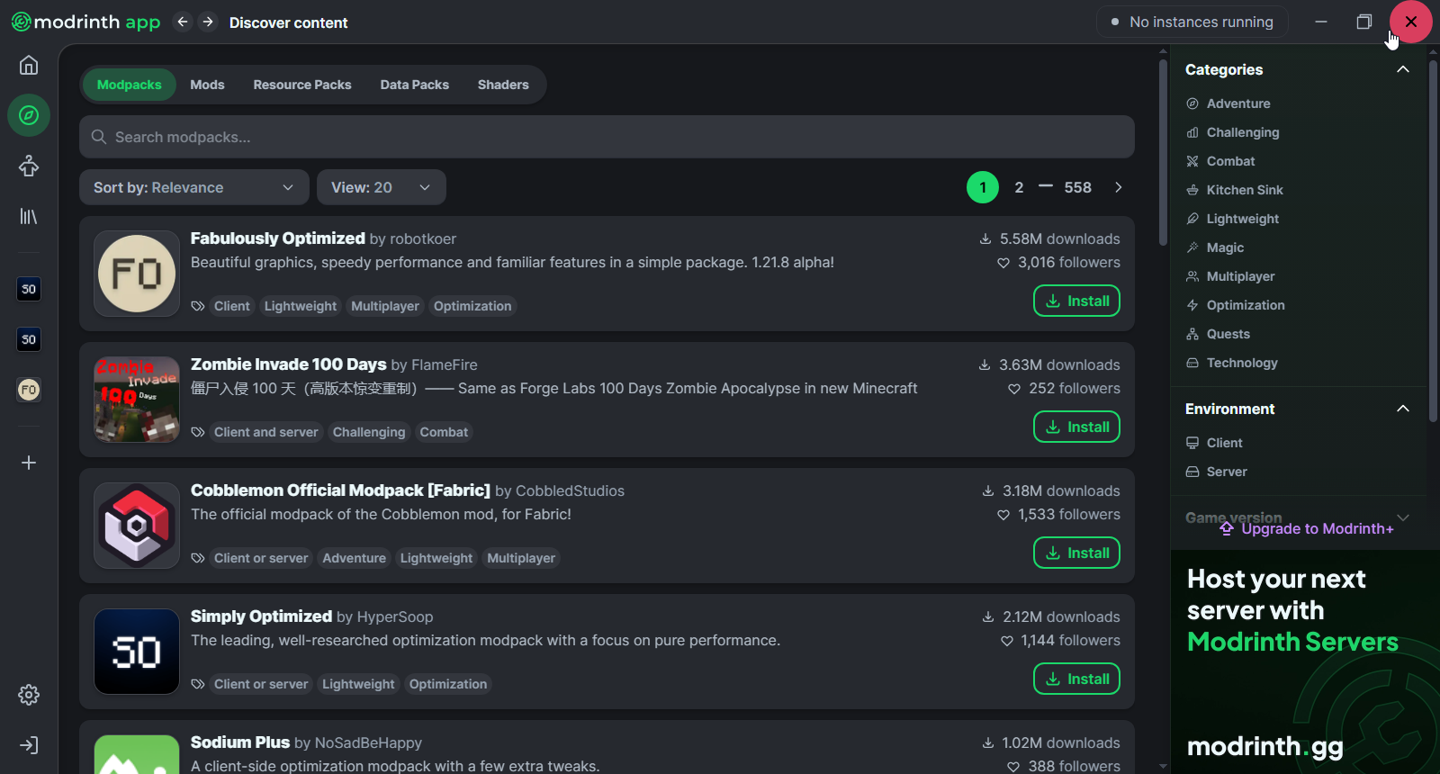Filter by Adventure category
This screenshot has height=774, width=1440.
[x=1228, y=103]
